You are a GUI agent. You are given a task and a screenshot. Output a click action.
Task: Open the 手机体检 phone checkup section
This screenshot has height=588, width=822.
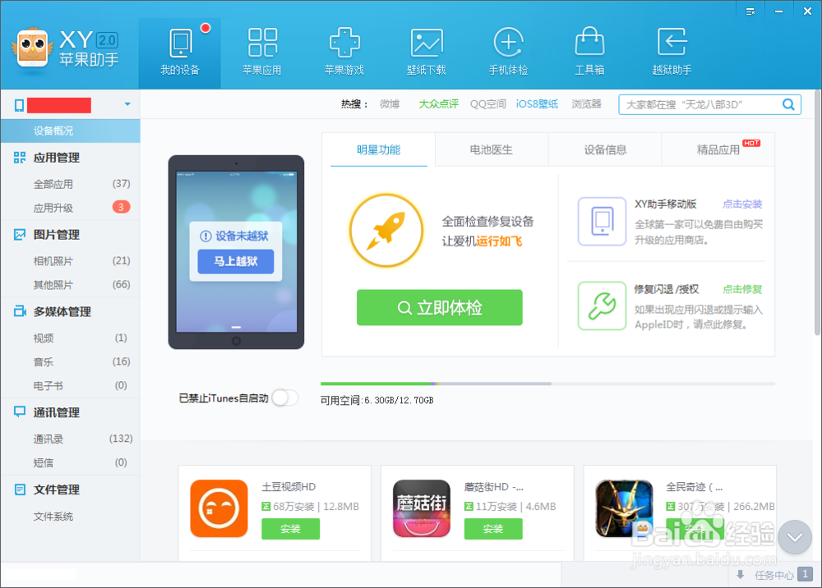508,49
